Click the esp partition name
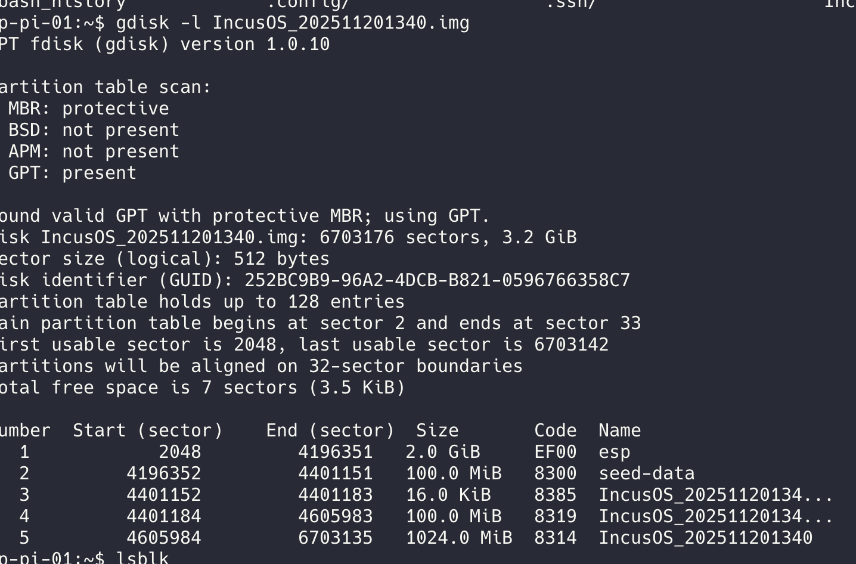The height and width of the screenshot is (564, 856). pos(614,452)
